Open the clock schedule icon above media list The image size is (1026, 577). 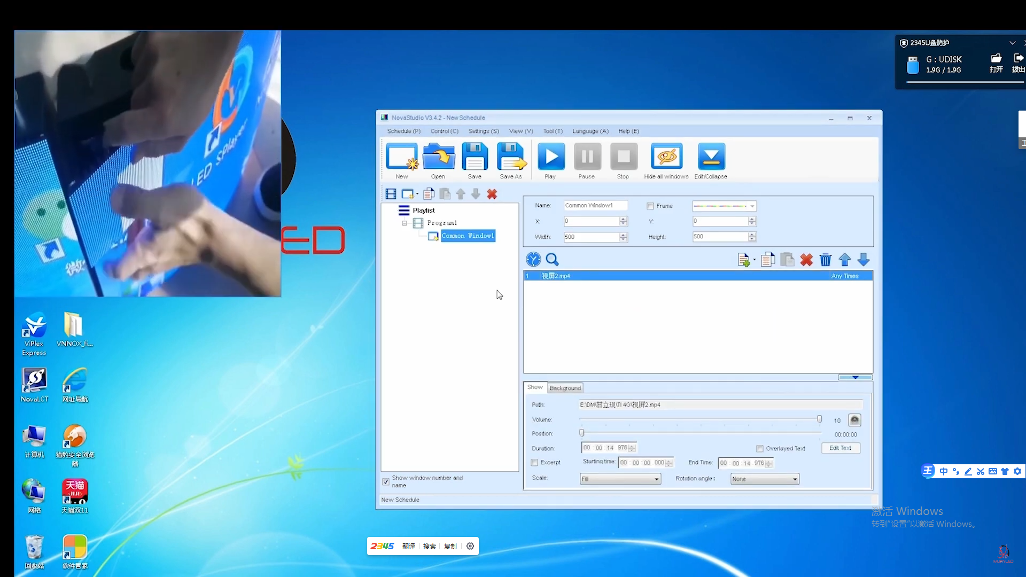533,260
